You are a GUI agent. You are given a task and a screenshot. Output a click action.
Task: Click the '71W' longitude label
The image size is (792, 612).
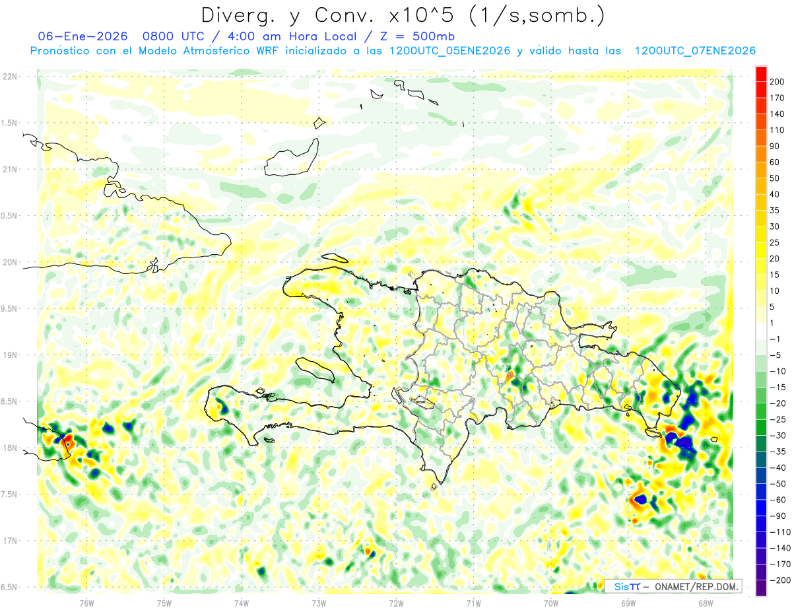coord(473,603)
